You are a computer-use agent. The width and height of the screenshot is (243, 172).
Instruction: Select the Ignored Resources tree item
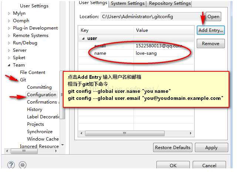coord(39,146)
